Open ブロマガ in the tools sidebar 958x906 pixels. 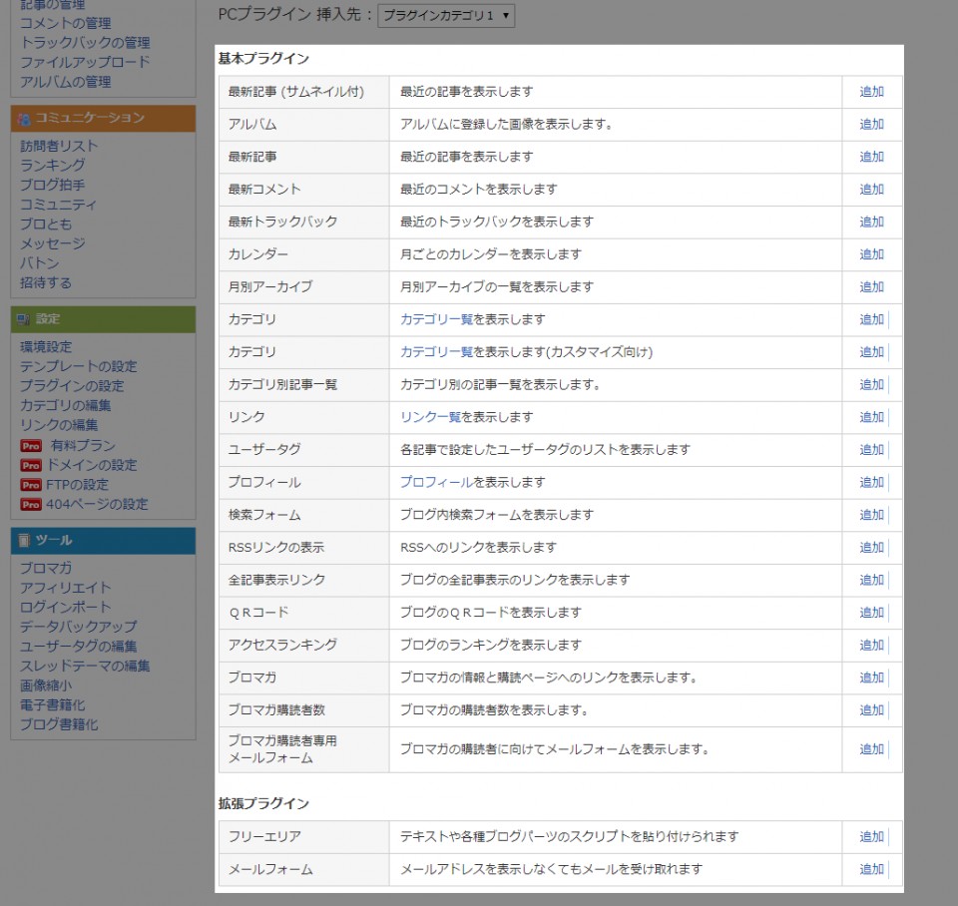tap(46, 568)
